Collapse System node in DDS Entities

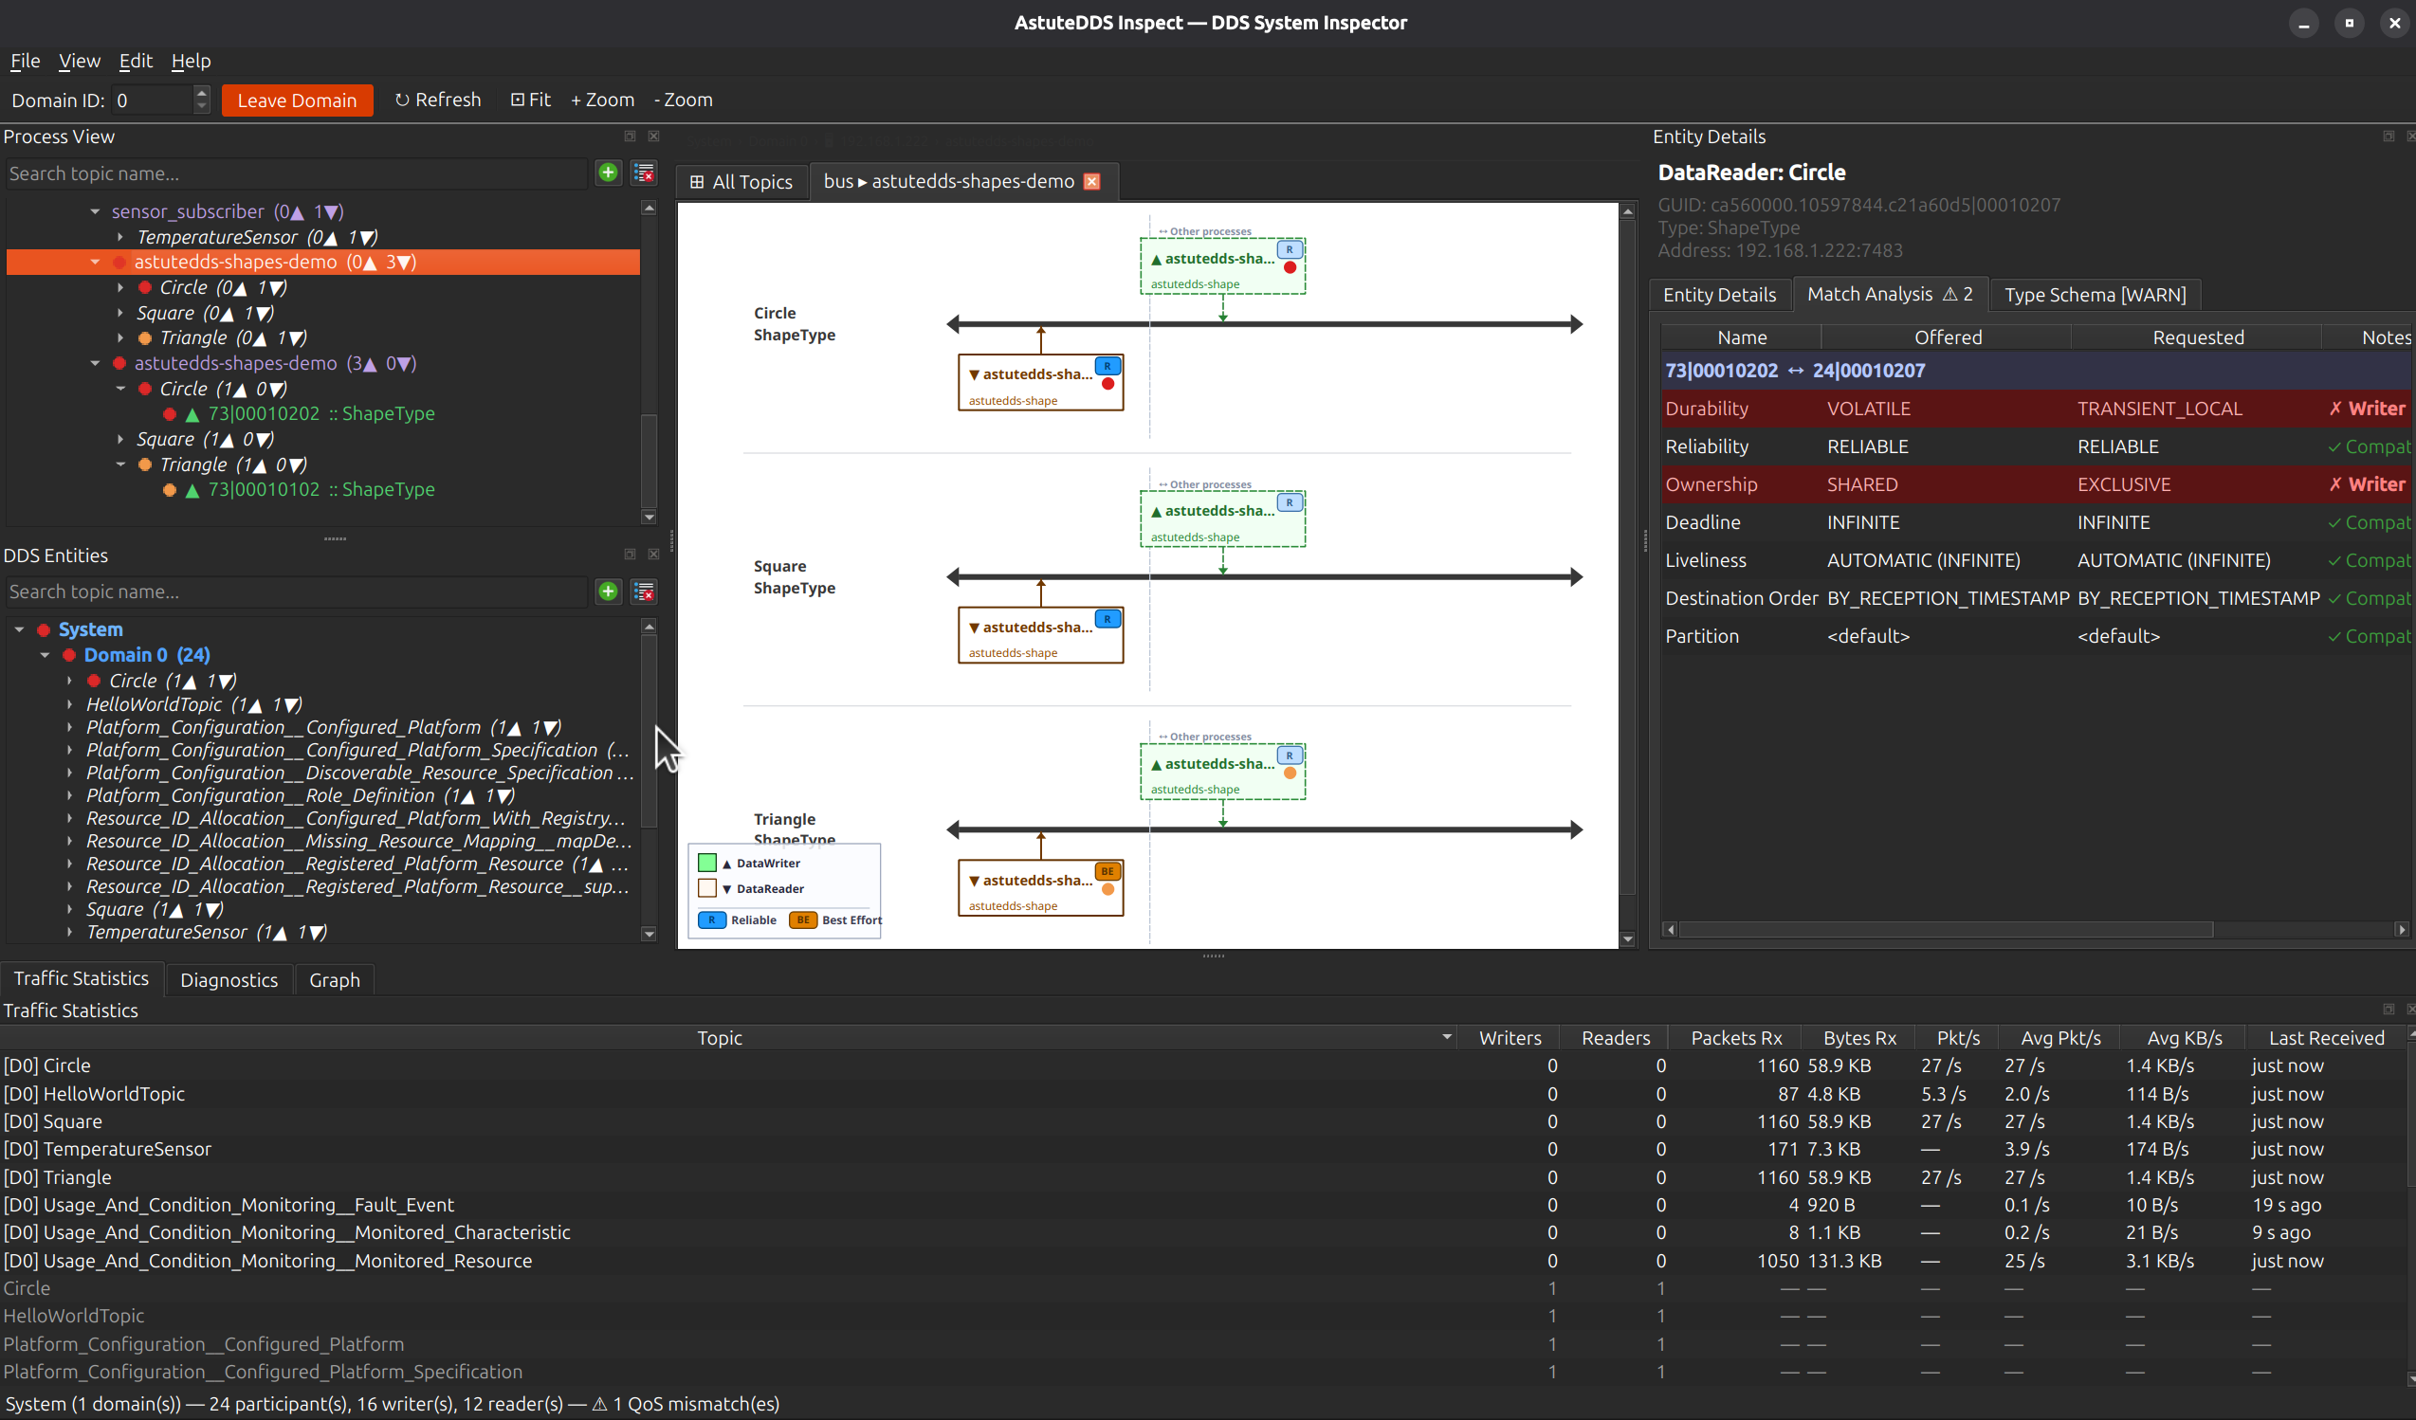[x=19, y=629]
